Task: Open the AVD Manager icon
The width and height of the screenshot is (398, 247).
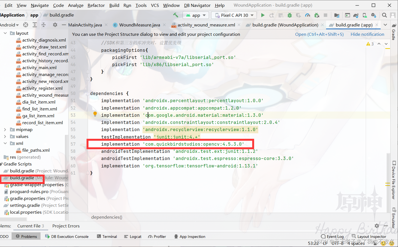Action: click(x=365, y=15)
